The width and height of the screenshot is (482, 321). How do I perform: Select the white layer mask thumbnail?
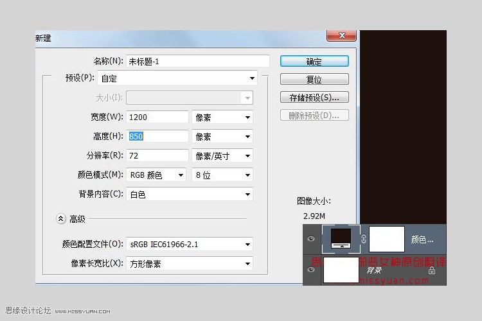tap(387, 239)
